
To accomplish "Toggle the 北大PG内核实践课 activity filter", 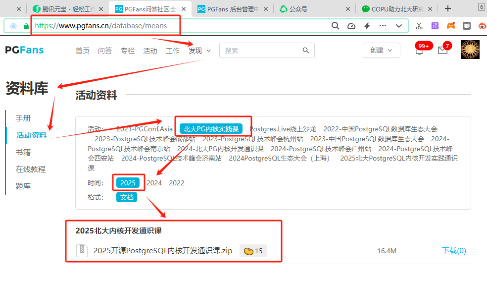I will [211, 129].
